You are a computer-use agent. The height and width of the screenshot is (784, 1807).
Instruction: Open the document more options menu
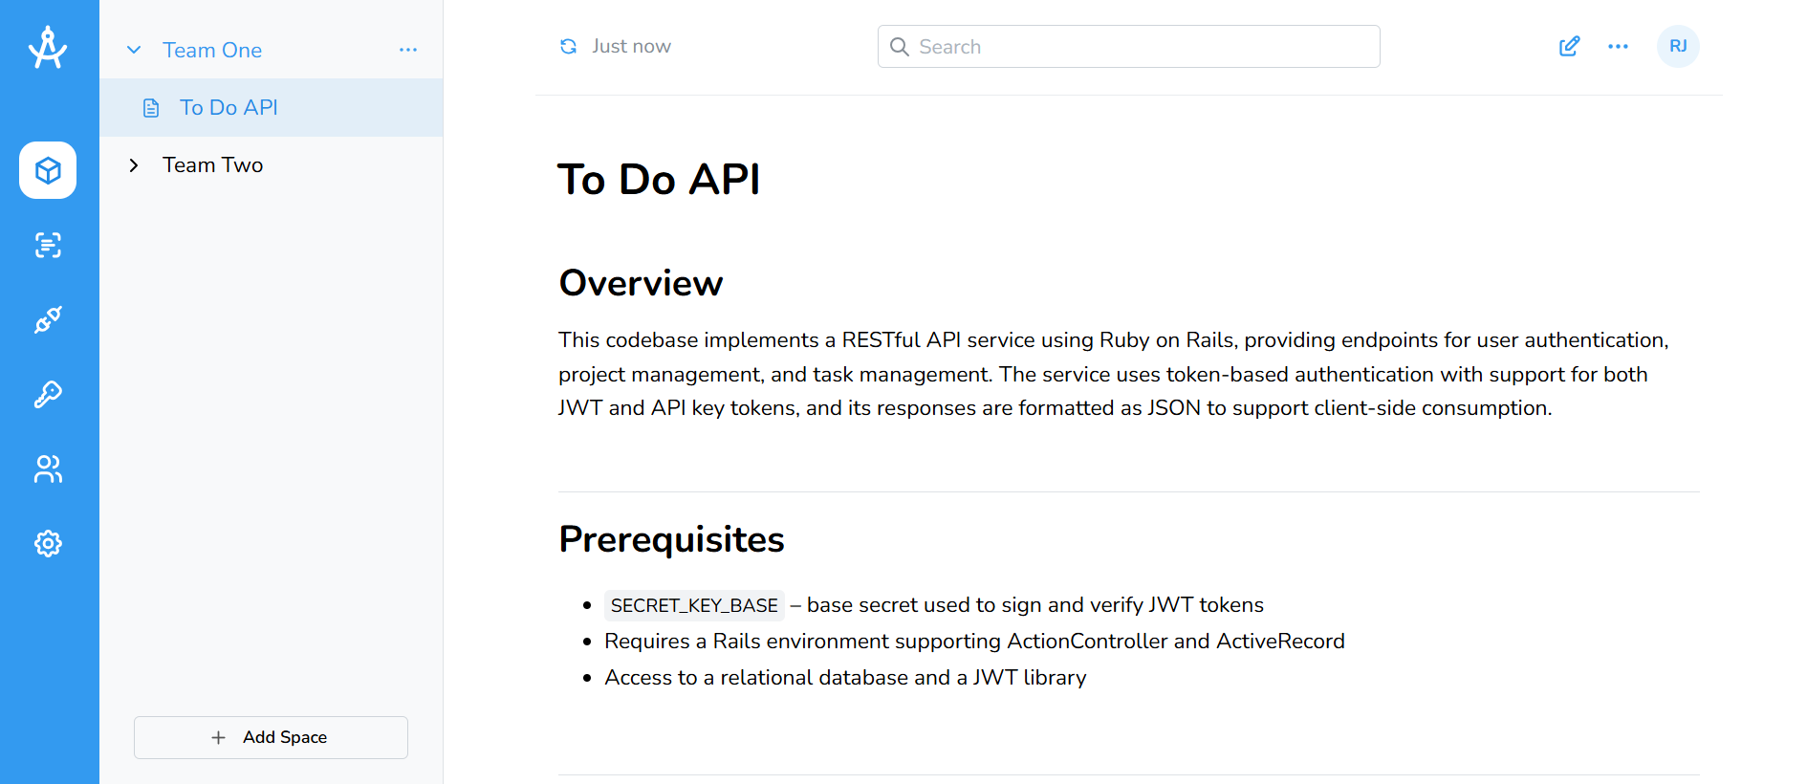click(x=1618, y=47)
